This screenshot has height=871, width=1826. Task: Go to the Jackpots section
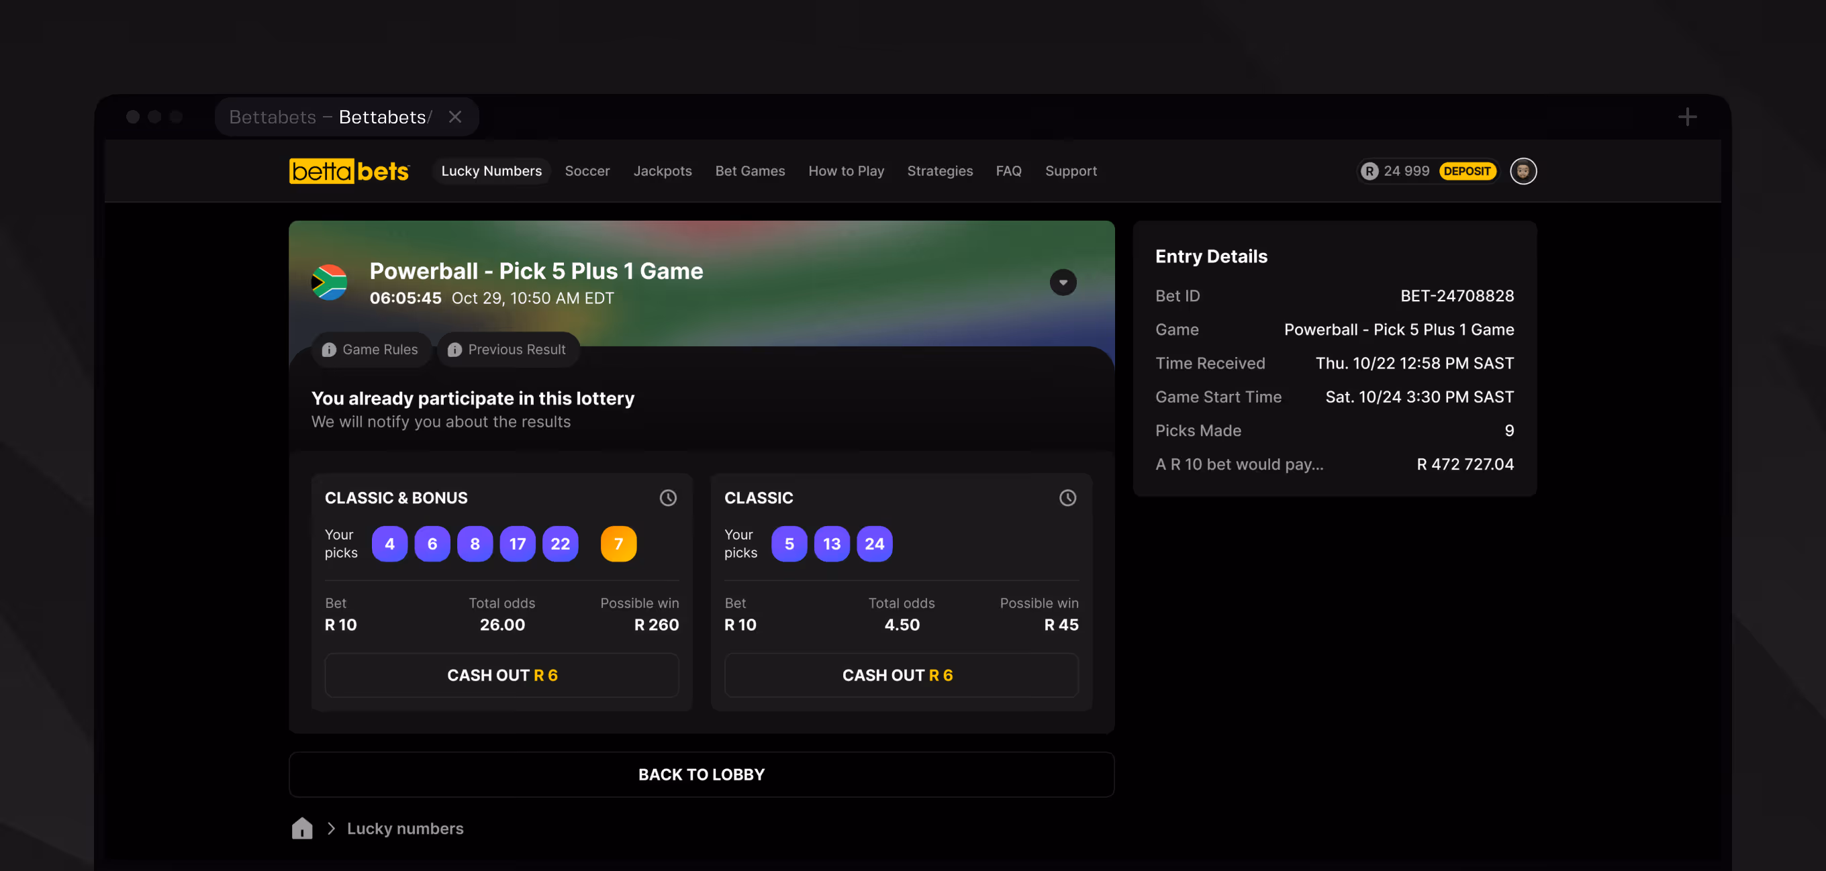point(662,171)
